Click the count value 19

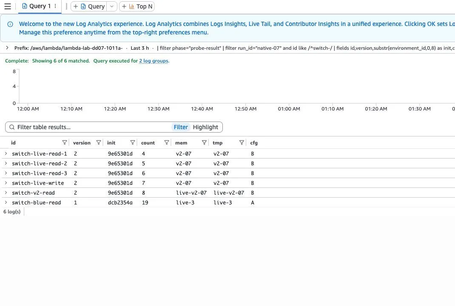pyautogui.click(x=145, y=202)
